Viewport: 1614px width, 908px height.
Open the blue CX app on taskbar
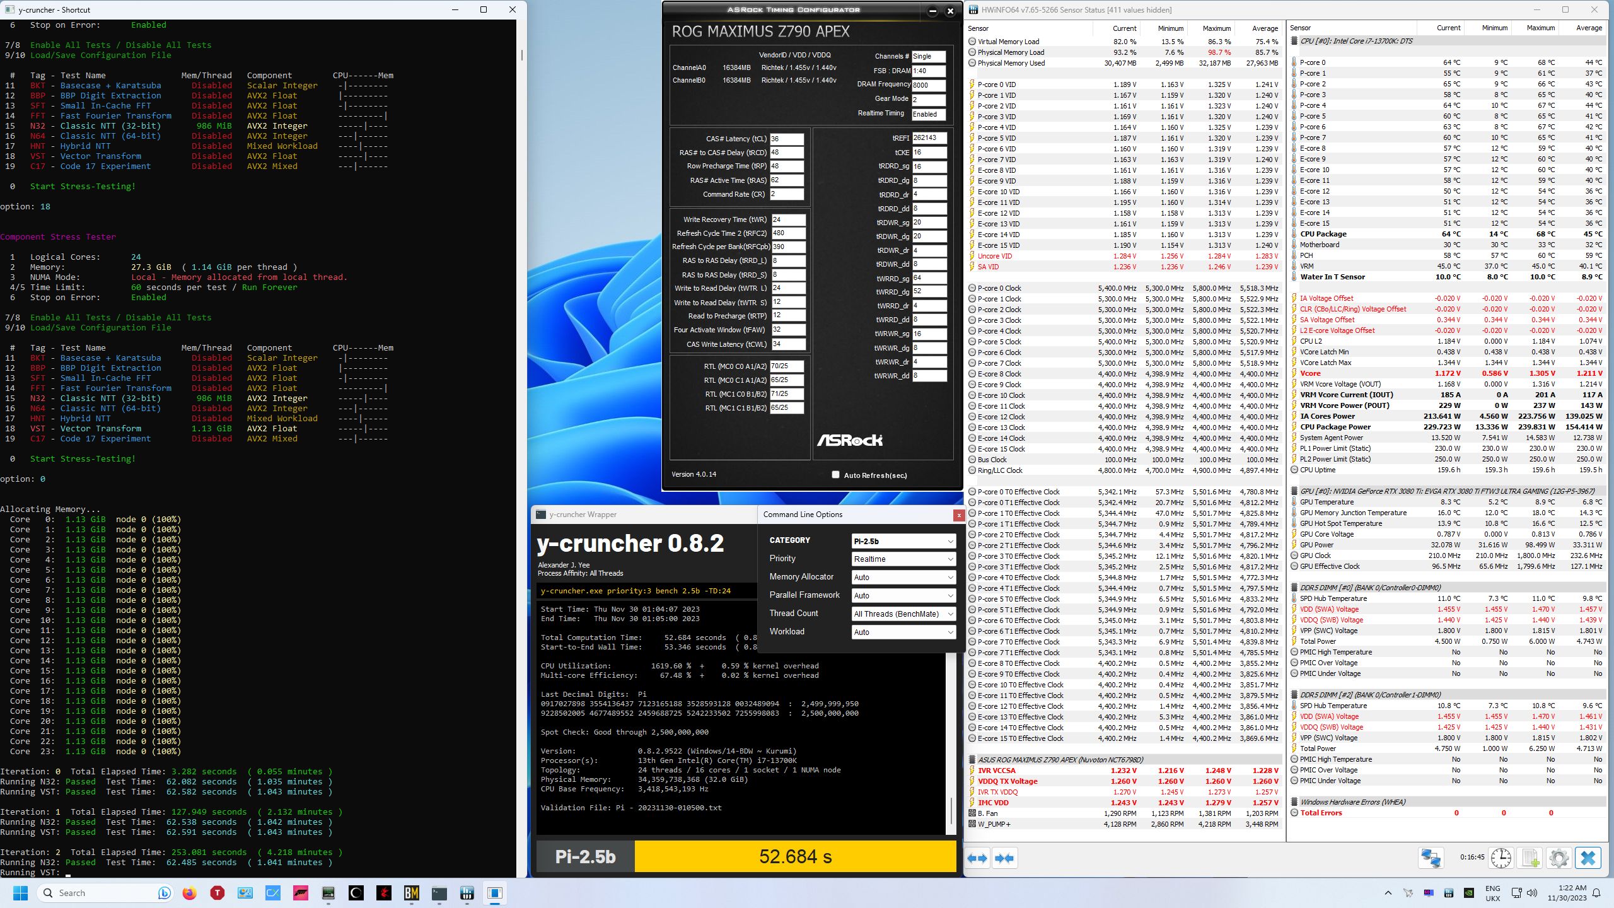click(x=273, y=893)
